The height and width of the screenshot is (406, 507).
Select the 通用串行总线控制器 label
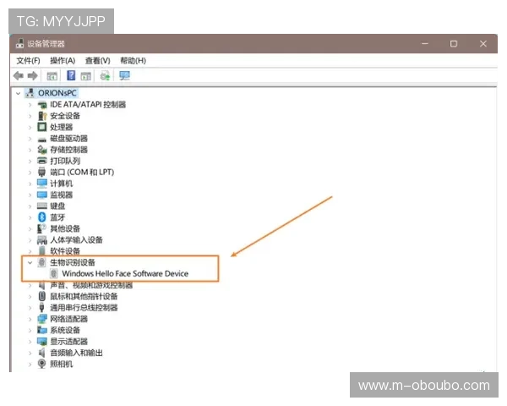tap(84, 308)
